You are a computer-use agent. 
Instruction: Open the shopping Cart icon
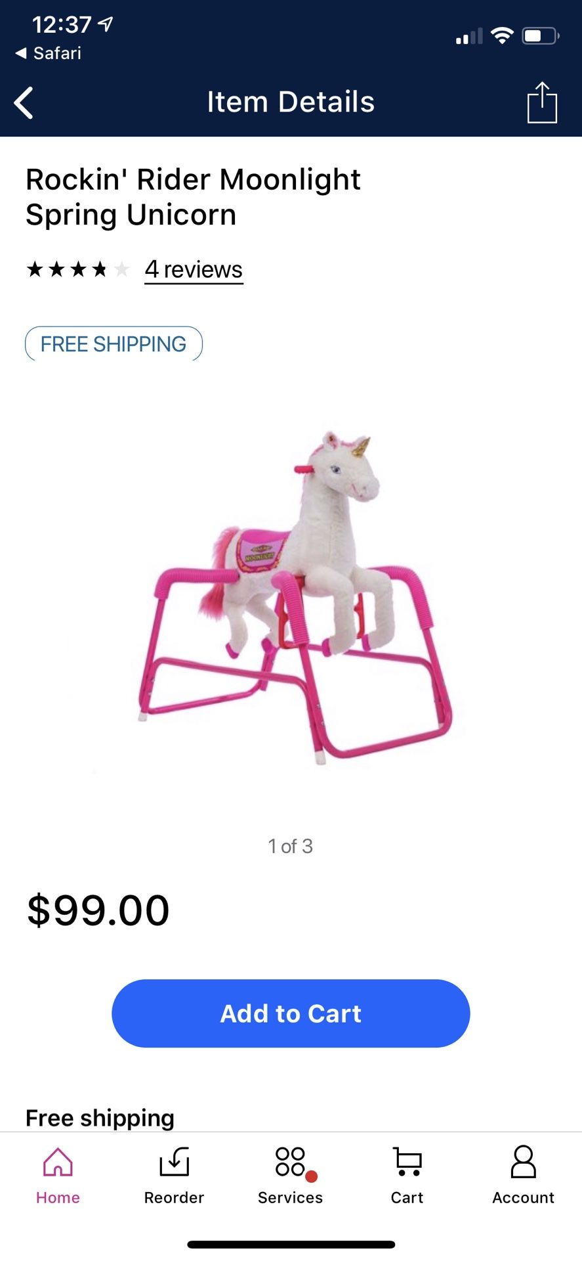pyautogui.click(x=407, y=1162)
